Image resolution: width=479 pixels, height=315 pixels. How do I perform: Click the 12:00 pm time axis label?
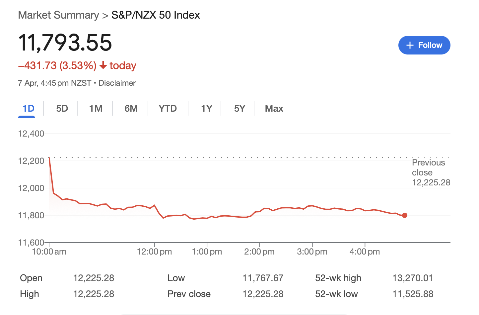154,252
